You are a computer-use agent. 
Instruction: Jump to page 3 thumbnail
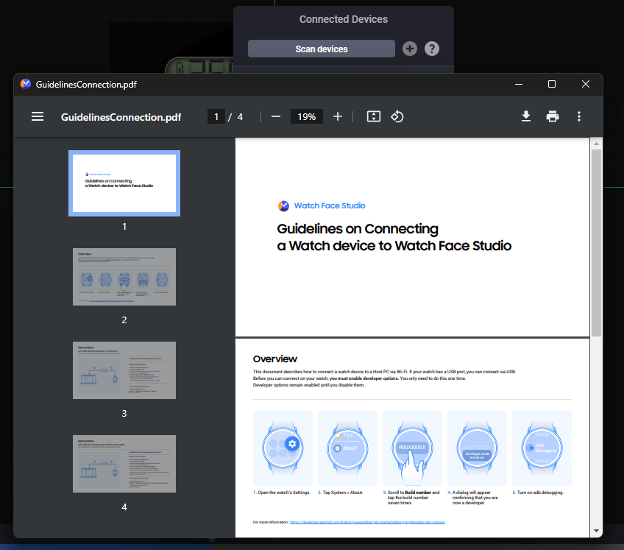click(x=124, y=370)
